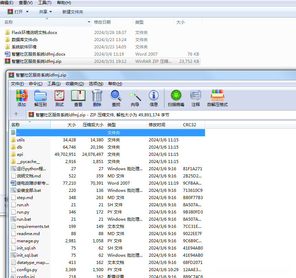Select the step.md file row

[107, 197]
